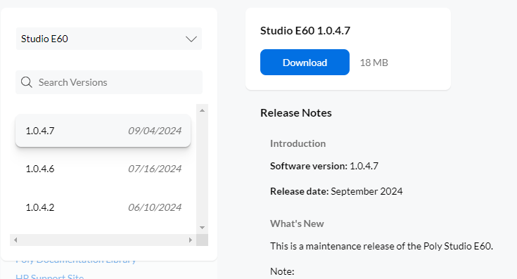
Task: Select version 1.0.4.7 in the list
Action: click(x=103, y=131)
